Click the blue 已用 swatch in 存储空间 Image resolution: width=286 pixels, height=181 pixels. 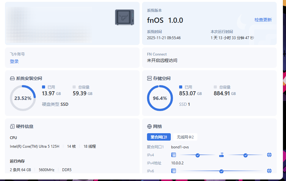[x=181, y=87]
